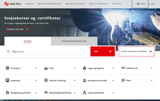Open INFO TIL KURSISTER menu item
This screenshot has height=101, width=160.
click(x=99, y=4)
